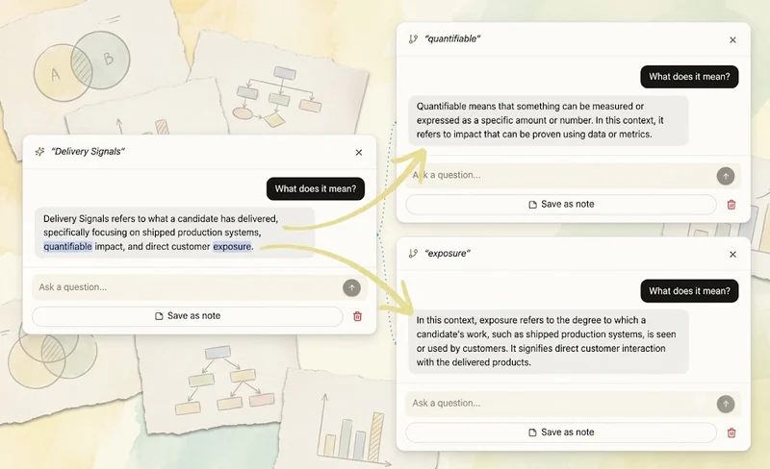Send the question in the exposure card
Image resolution: width=770 pixels, height=469 pixels.
(726, 405)
